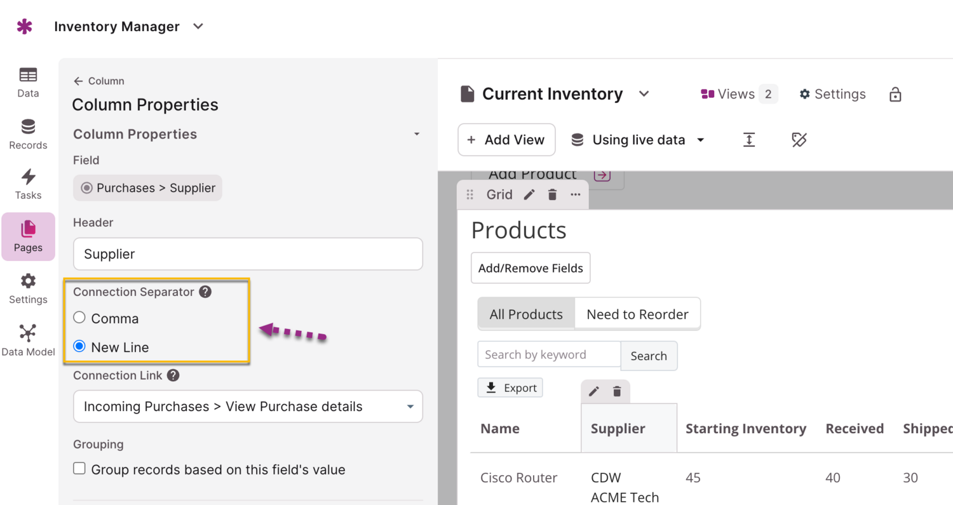
Task: Select the Comma separator option
Action: 79,318
